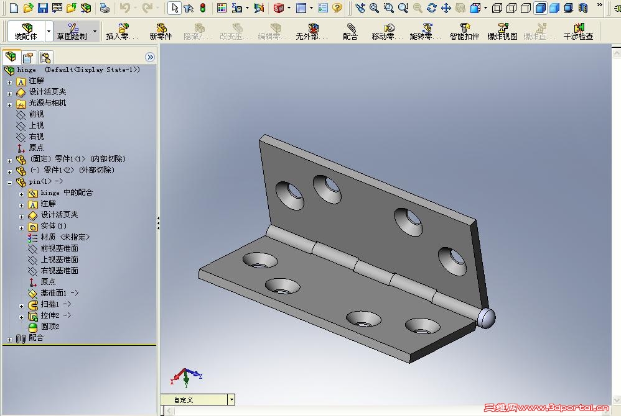The width and height of the screenshot is (621, 416).
Task: Open Help with the question mark icon
Action: (337, 7)
